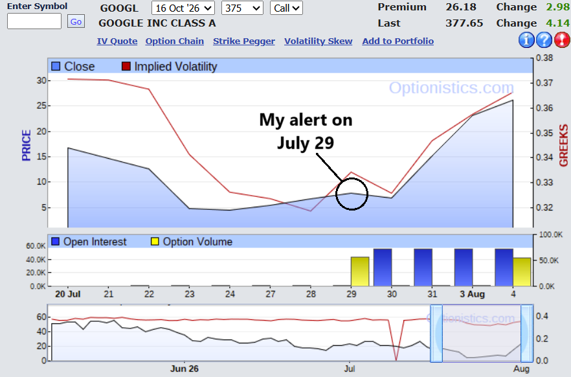
Task: Click the yellow Option Volume legend swatch
Action: point(155,242)
